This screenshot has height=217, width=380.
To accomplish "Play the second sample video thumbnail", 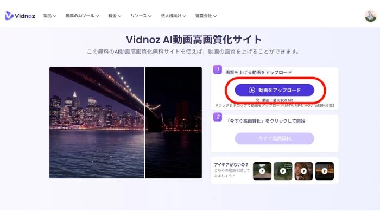I will click(x=283, y=171).
